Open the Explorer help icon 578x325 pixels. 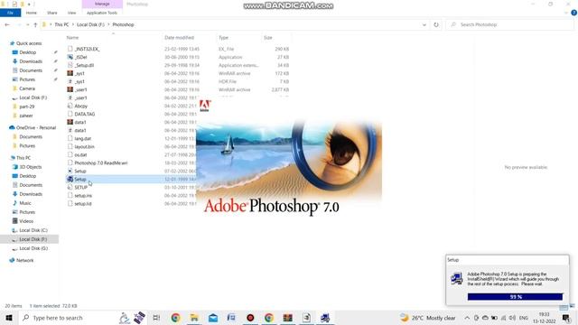[573, 13]
